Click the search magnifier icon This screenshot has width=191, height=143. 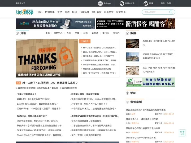171,12
